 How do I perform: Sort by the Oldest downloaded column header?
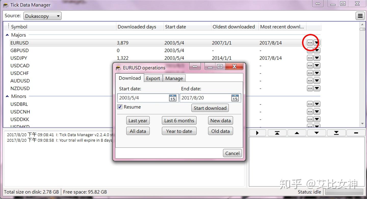(x=235, y=27)
